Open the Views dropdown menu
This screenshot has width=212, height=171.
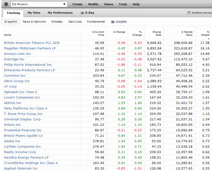(109, 4)
